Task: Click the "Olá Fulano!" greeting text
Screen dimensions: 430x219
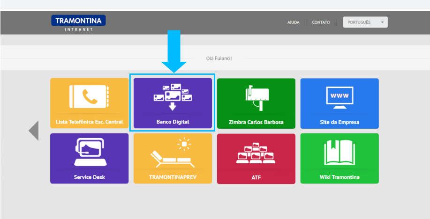Action: tap(219, 58)
